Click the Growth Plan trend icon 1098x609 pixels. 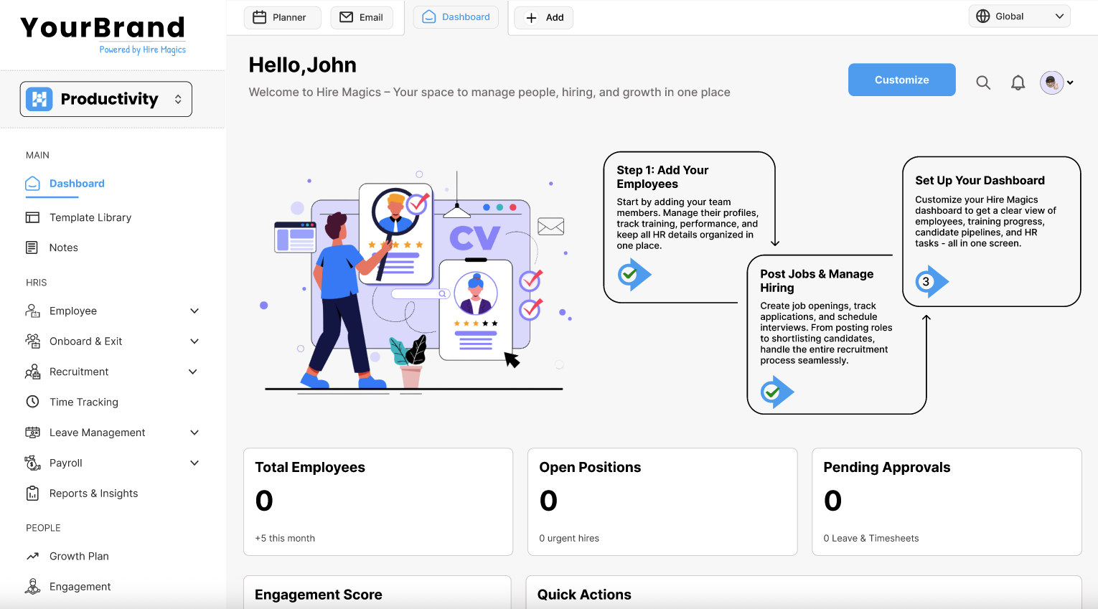click(32, 556)
